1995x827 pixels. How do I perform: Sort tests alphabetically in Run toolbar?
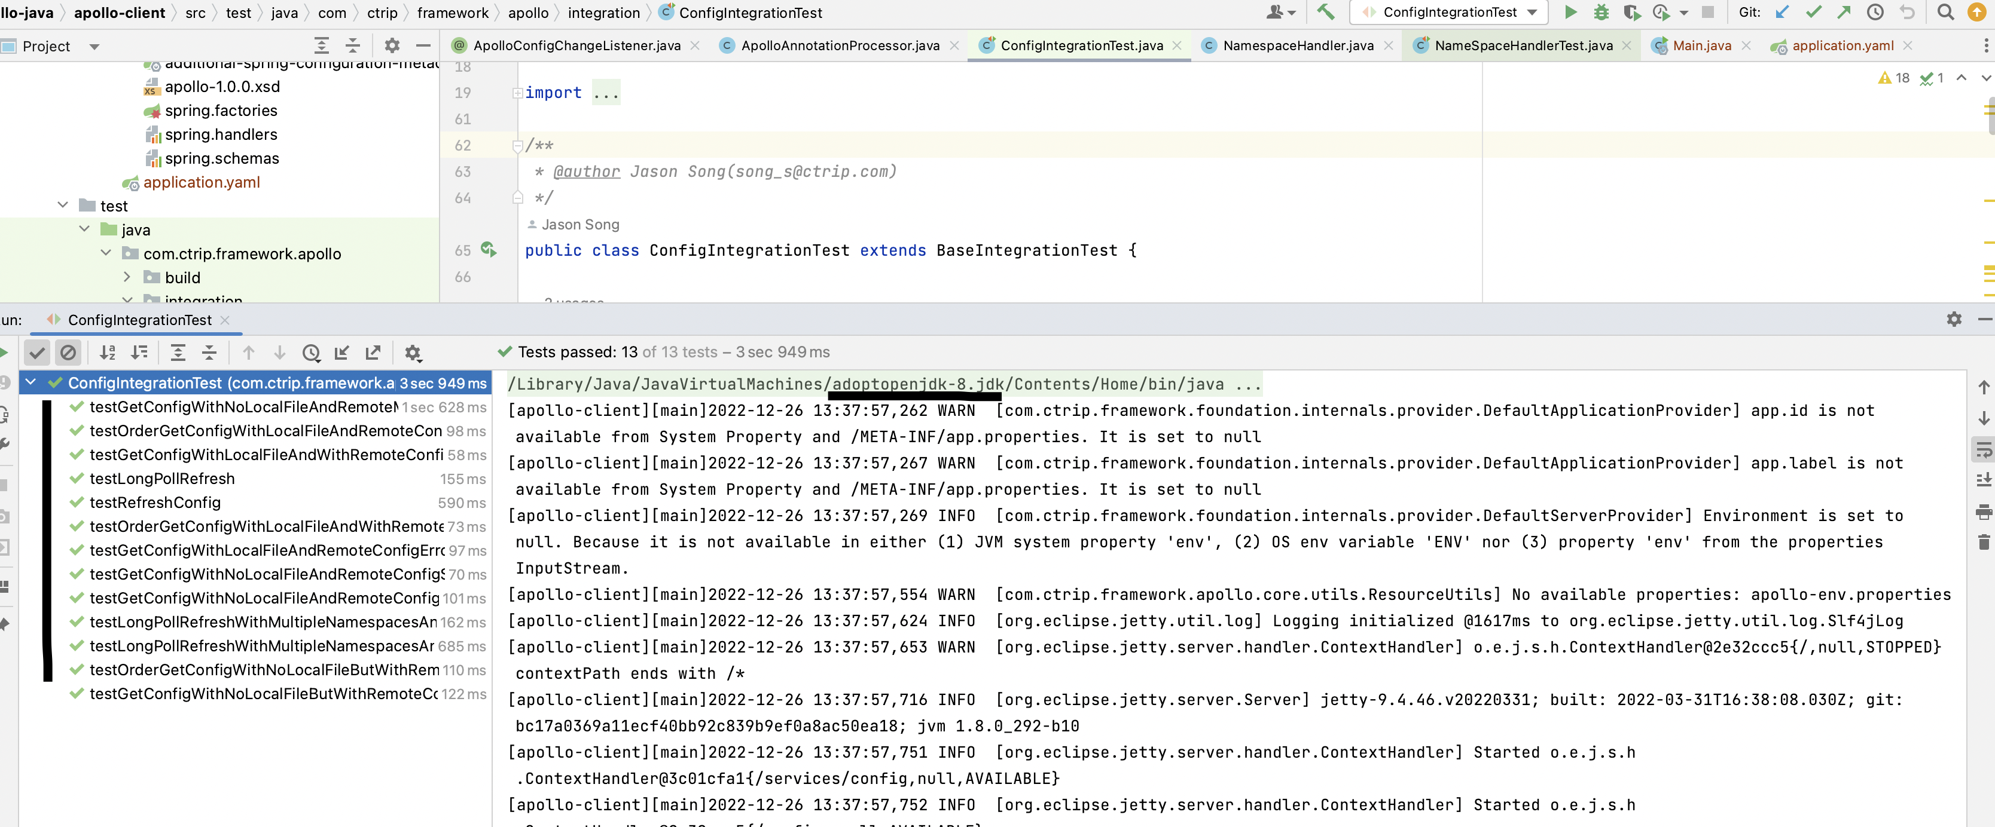pos(108,353)
